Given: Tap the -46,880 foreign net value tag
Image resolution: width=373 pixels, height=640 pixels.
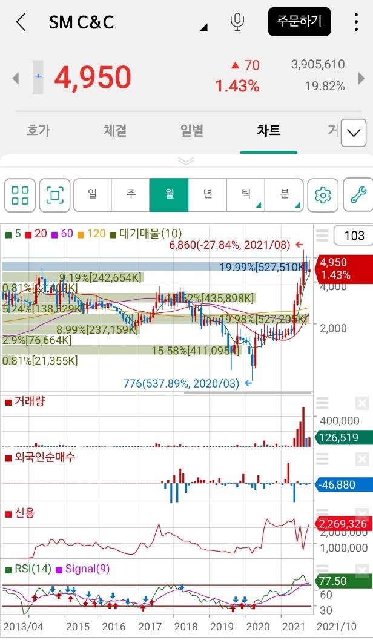Looking at the screenshot, I should tap(344, 484).
